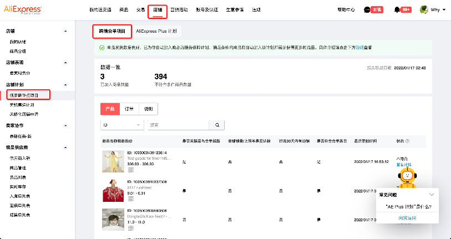Open the yellow dress product thumbnail
Image resolution: width=451 pixels, height=239 pixels.
[x=111, y=161]
